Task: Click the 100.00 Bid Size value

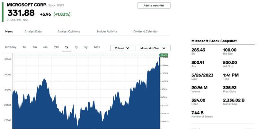Action: pos(230,50)
